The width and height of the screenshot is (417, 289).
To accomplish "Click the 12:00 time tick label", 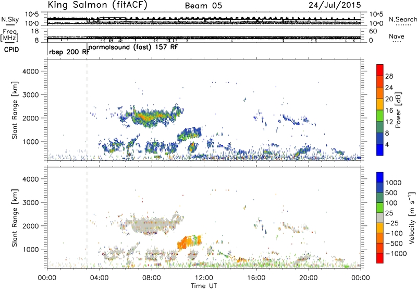I will pyautogui.click(x=204, y=278).
